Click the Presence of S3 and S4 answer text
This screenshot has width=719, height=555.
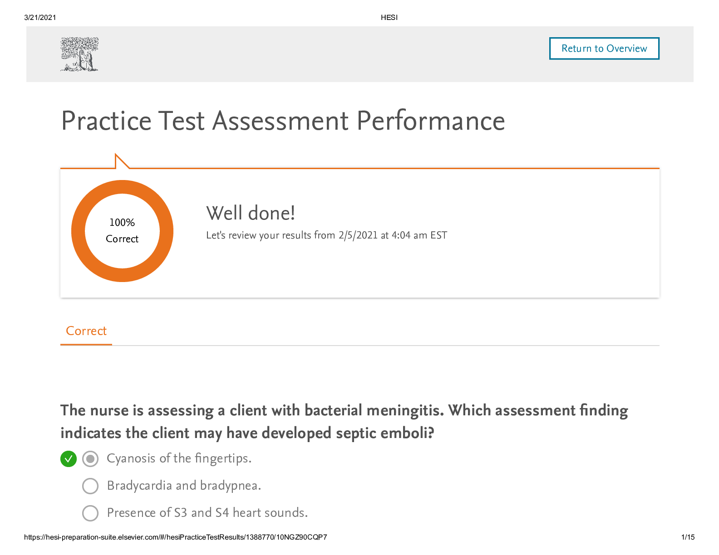pyautogui.click(x=207, y=513)
